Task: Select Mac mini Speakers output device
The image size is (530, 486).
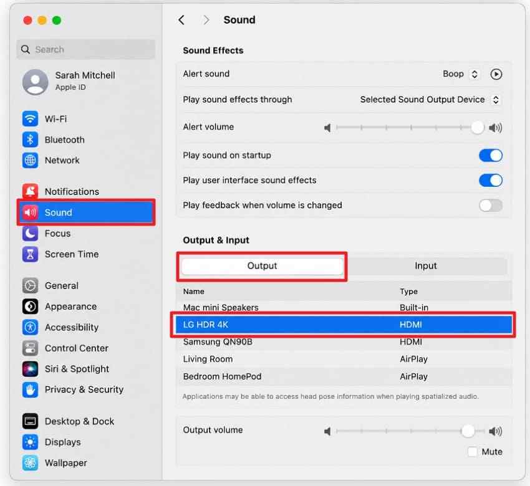Action: click(x=344, y=307)
